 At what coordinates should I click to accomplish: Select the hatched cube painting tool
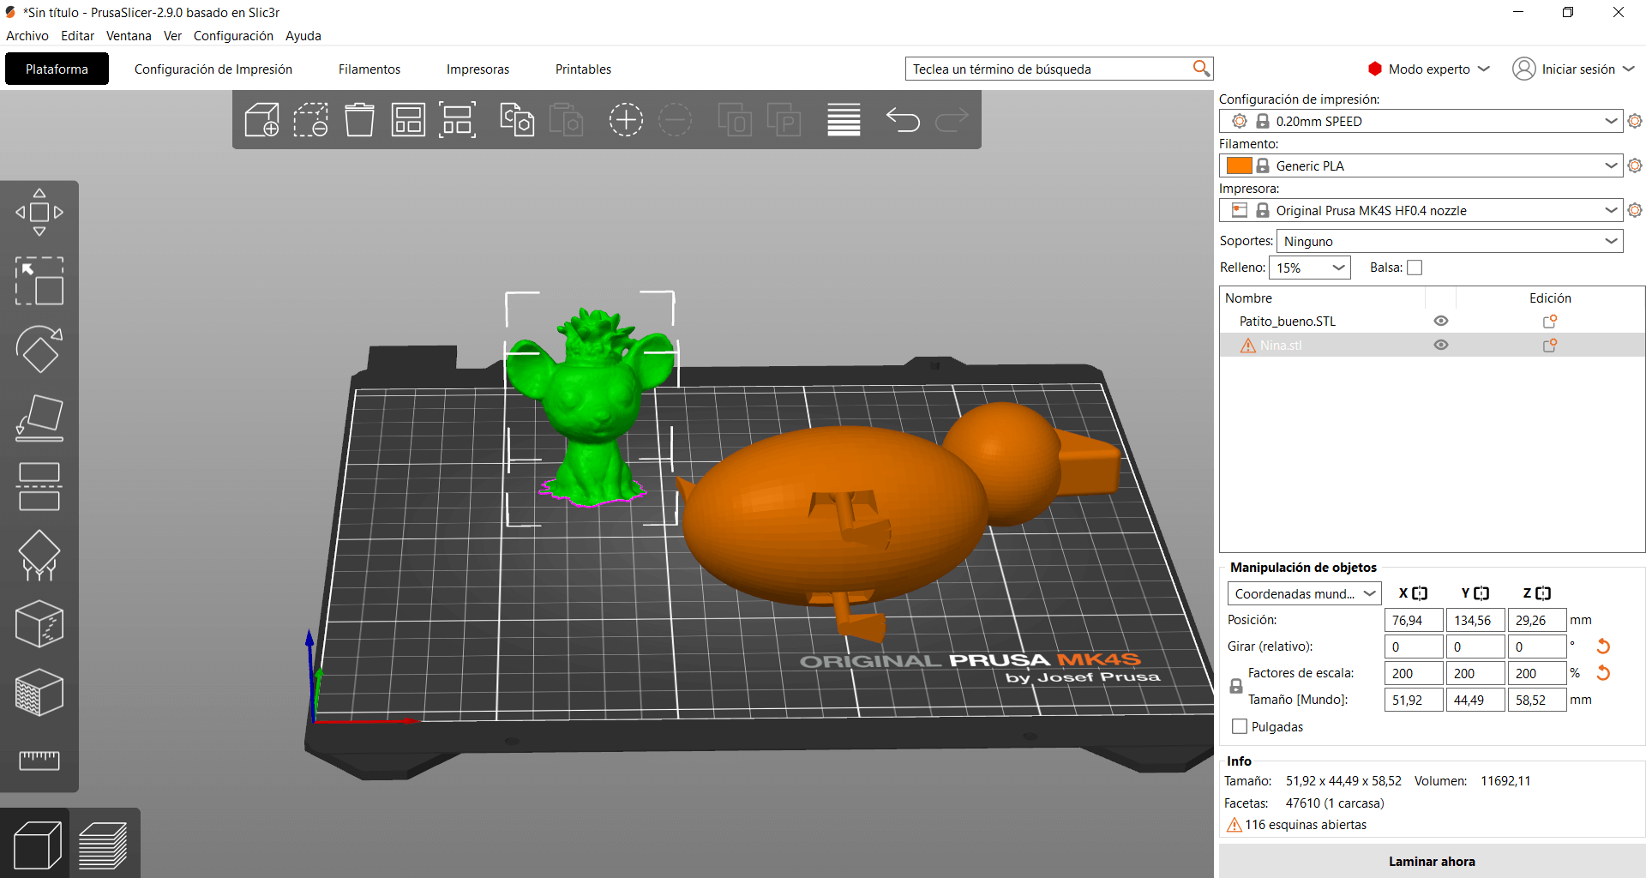39,692
